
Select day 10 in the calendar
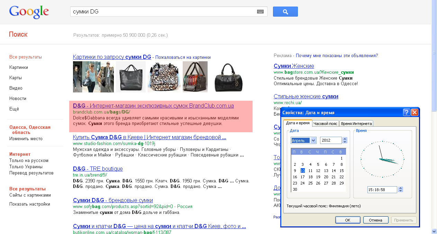302,171
